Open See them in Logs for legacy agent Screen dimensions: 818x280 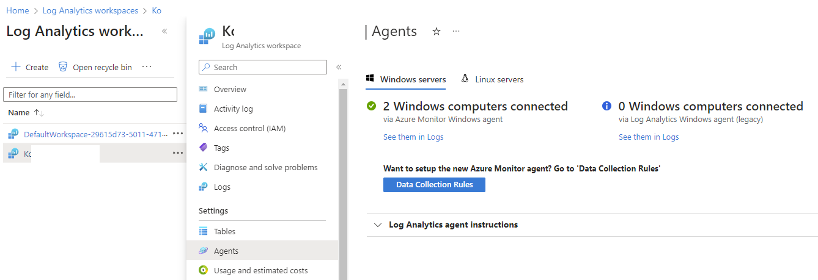point(649,137)
